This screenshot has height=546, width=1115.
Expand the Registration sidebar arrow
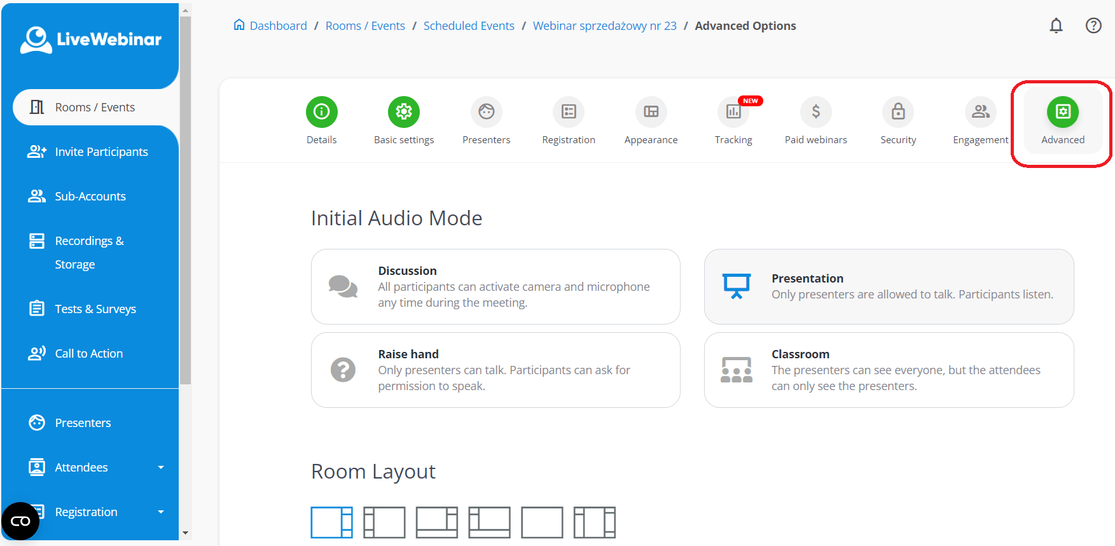pos(160,512)
